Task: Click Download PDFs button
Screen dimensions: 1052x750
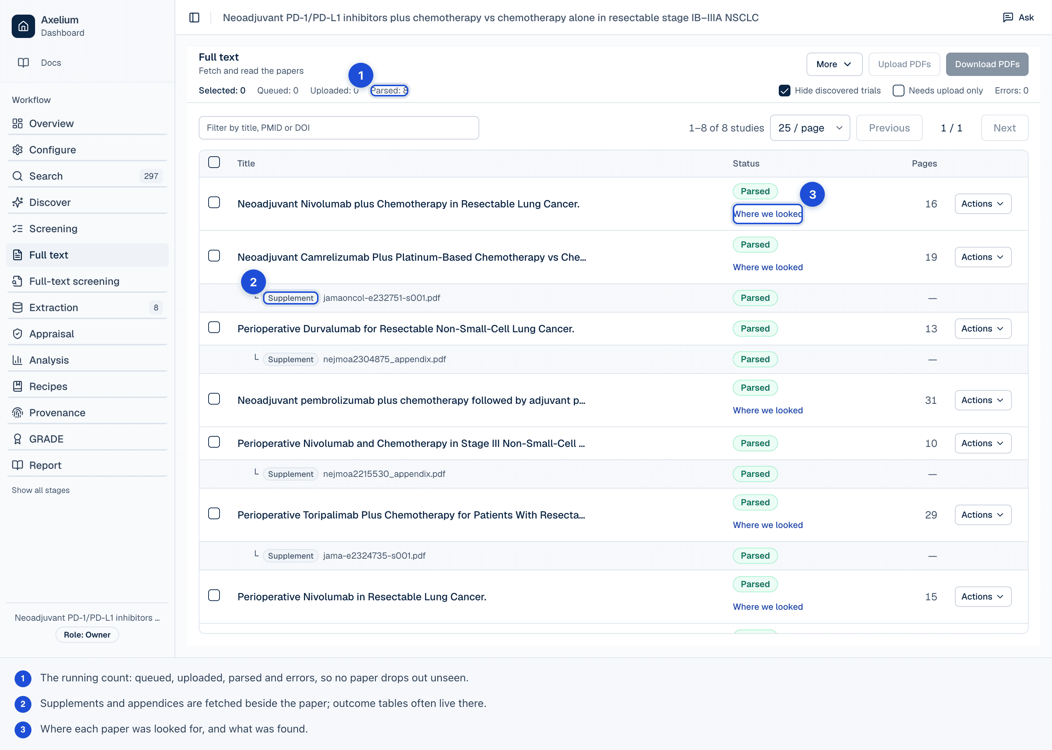Action: click(987, 64)
